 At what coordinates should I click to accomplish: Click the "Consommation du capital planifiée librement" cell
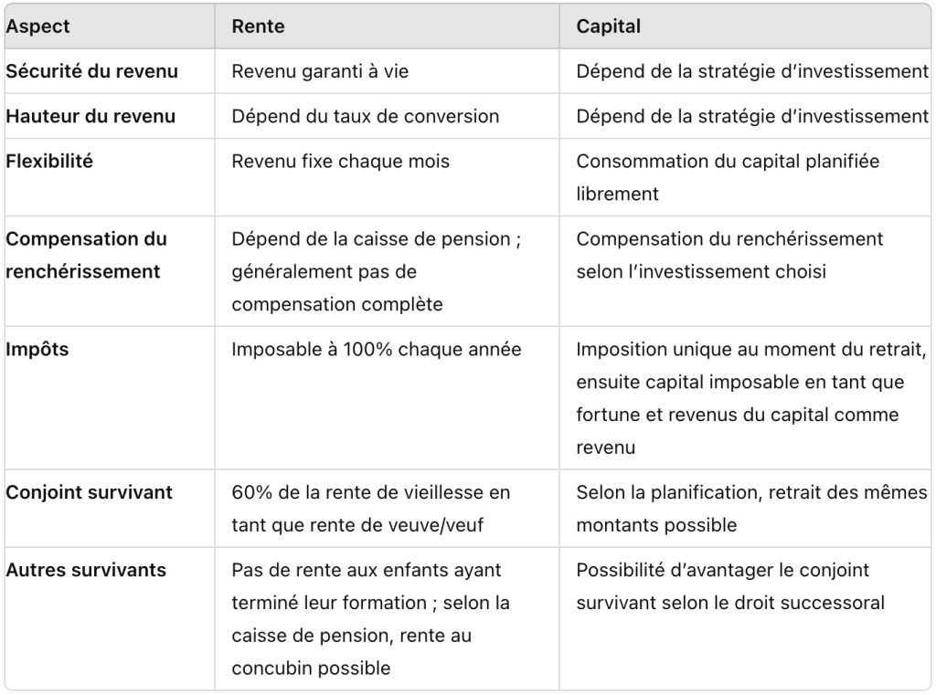728,177
